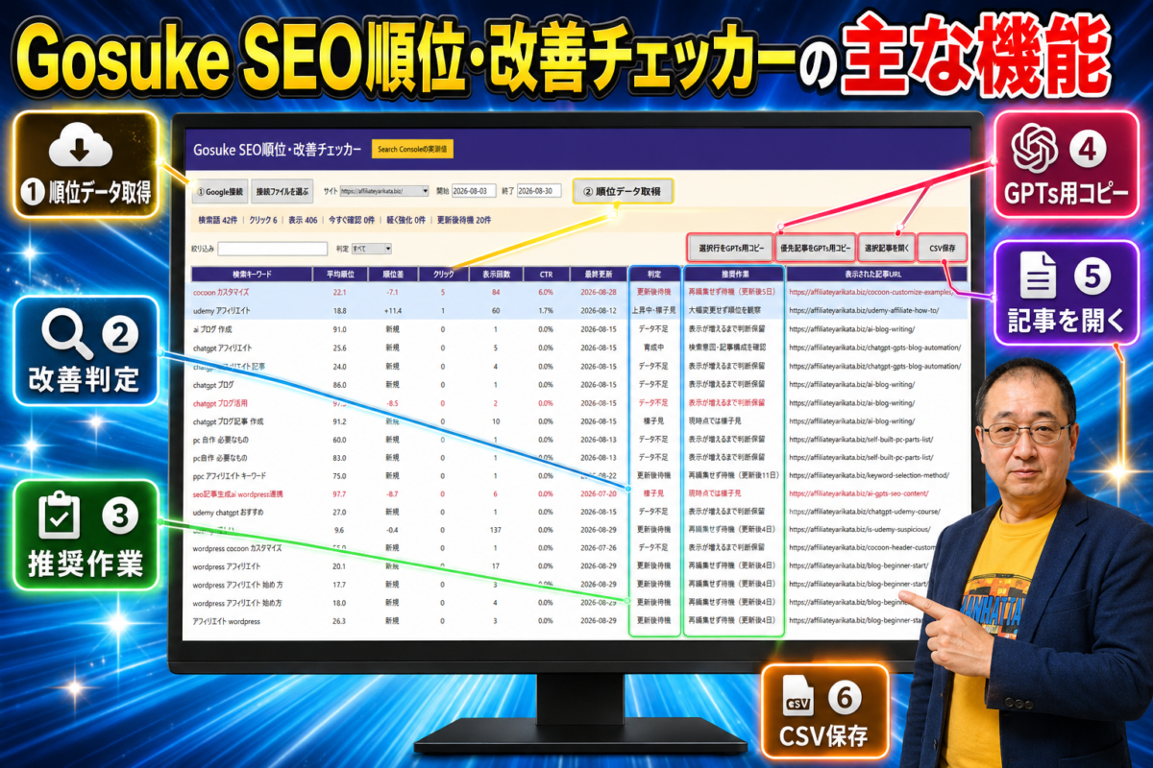Click the 選択記事を開く button
The height and width of the screenshot is (768, 1153).
886,248
